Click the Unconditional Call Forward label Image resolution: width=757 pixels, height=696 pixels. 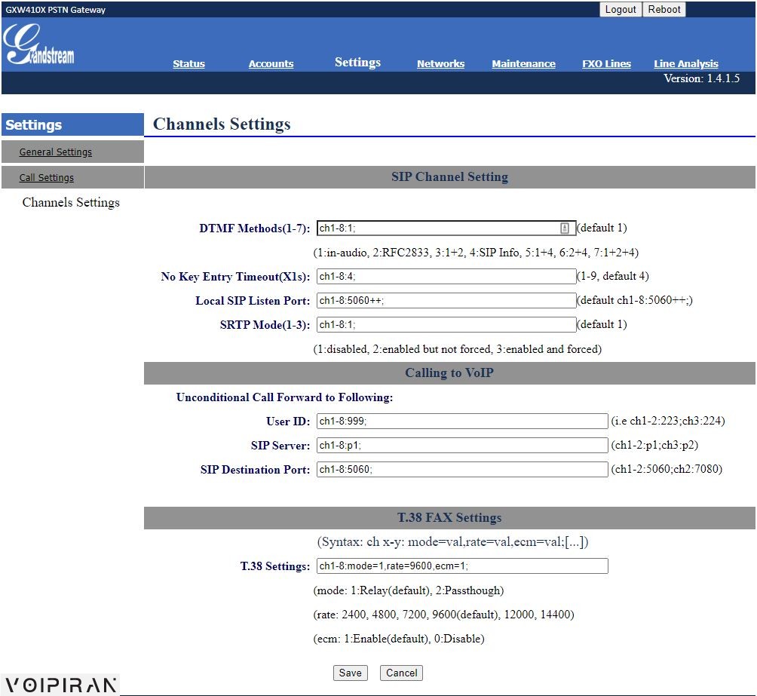pos(284,397)
